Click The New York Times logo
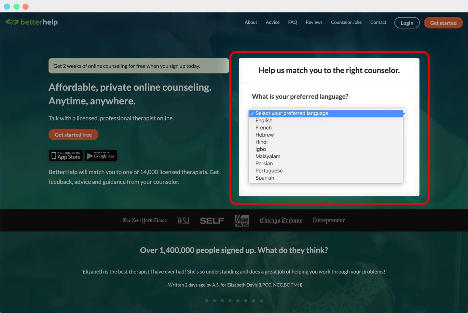The width and height of the screenshot is (468, 313). [145, 220]
